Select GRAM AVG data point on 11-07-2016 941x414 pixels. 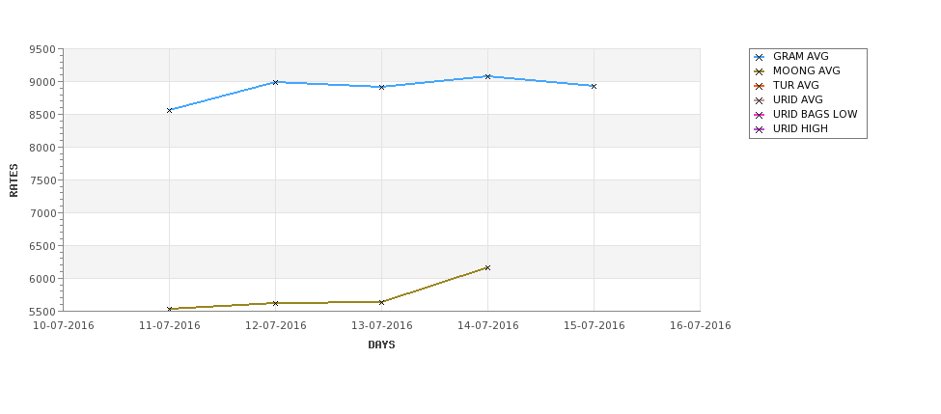(169, 110)
